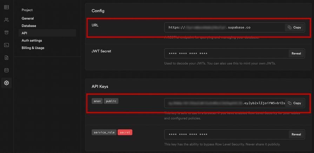The height and width of the screenshot is (153, 314).
Task: Select API in Project settings menu
Action: pos(47,33)
